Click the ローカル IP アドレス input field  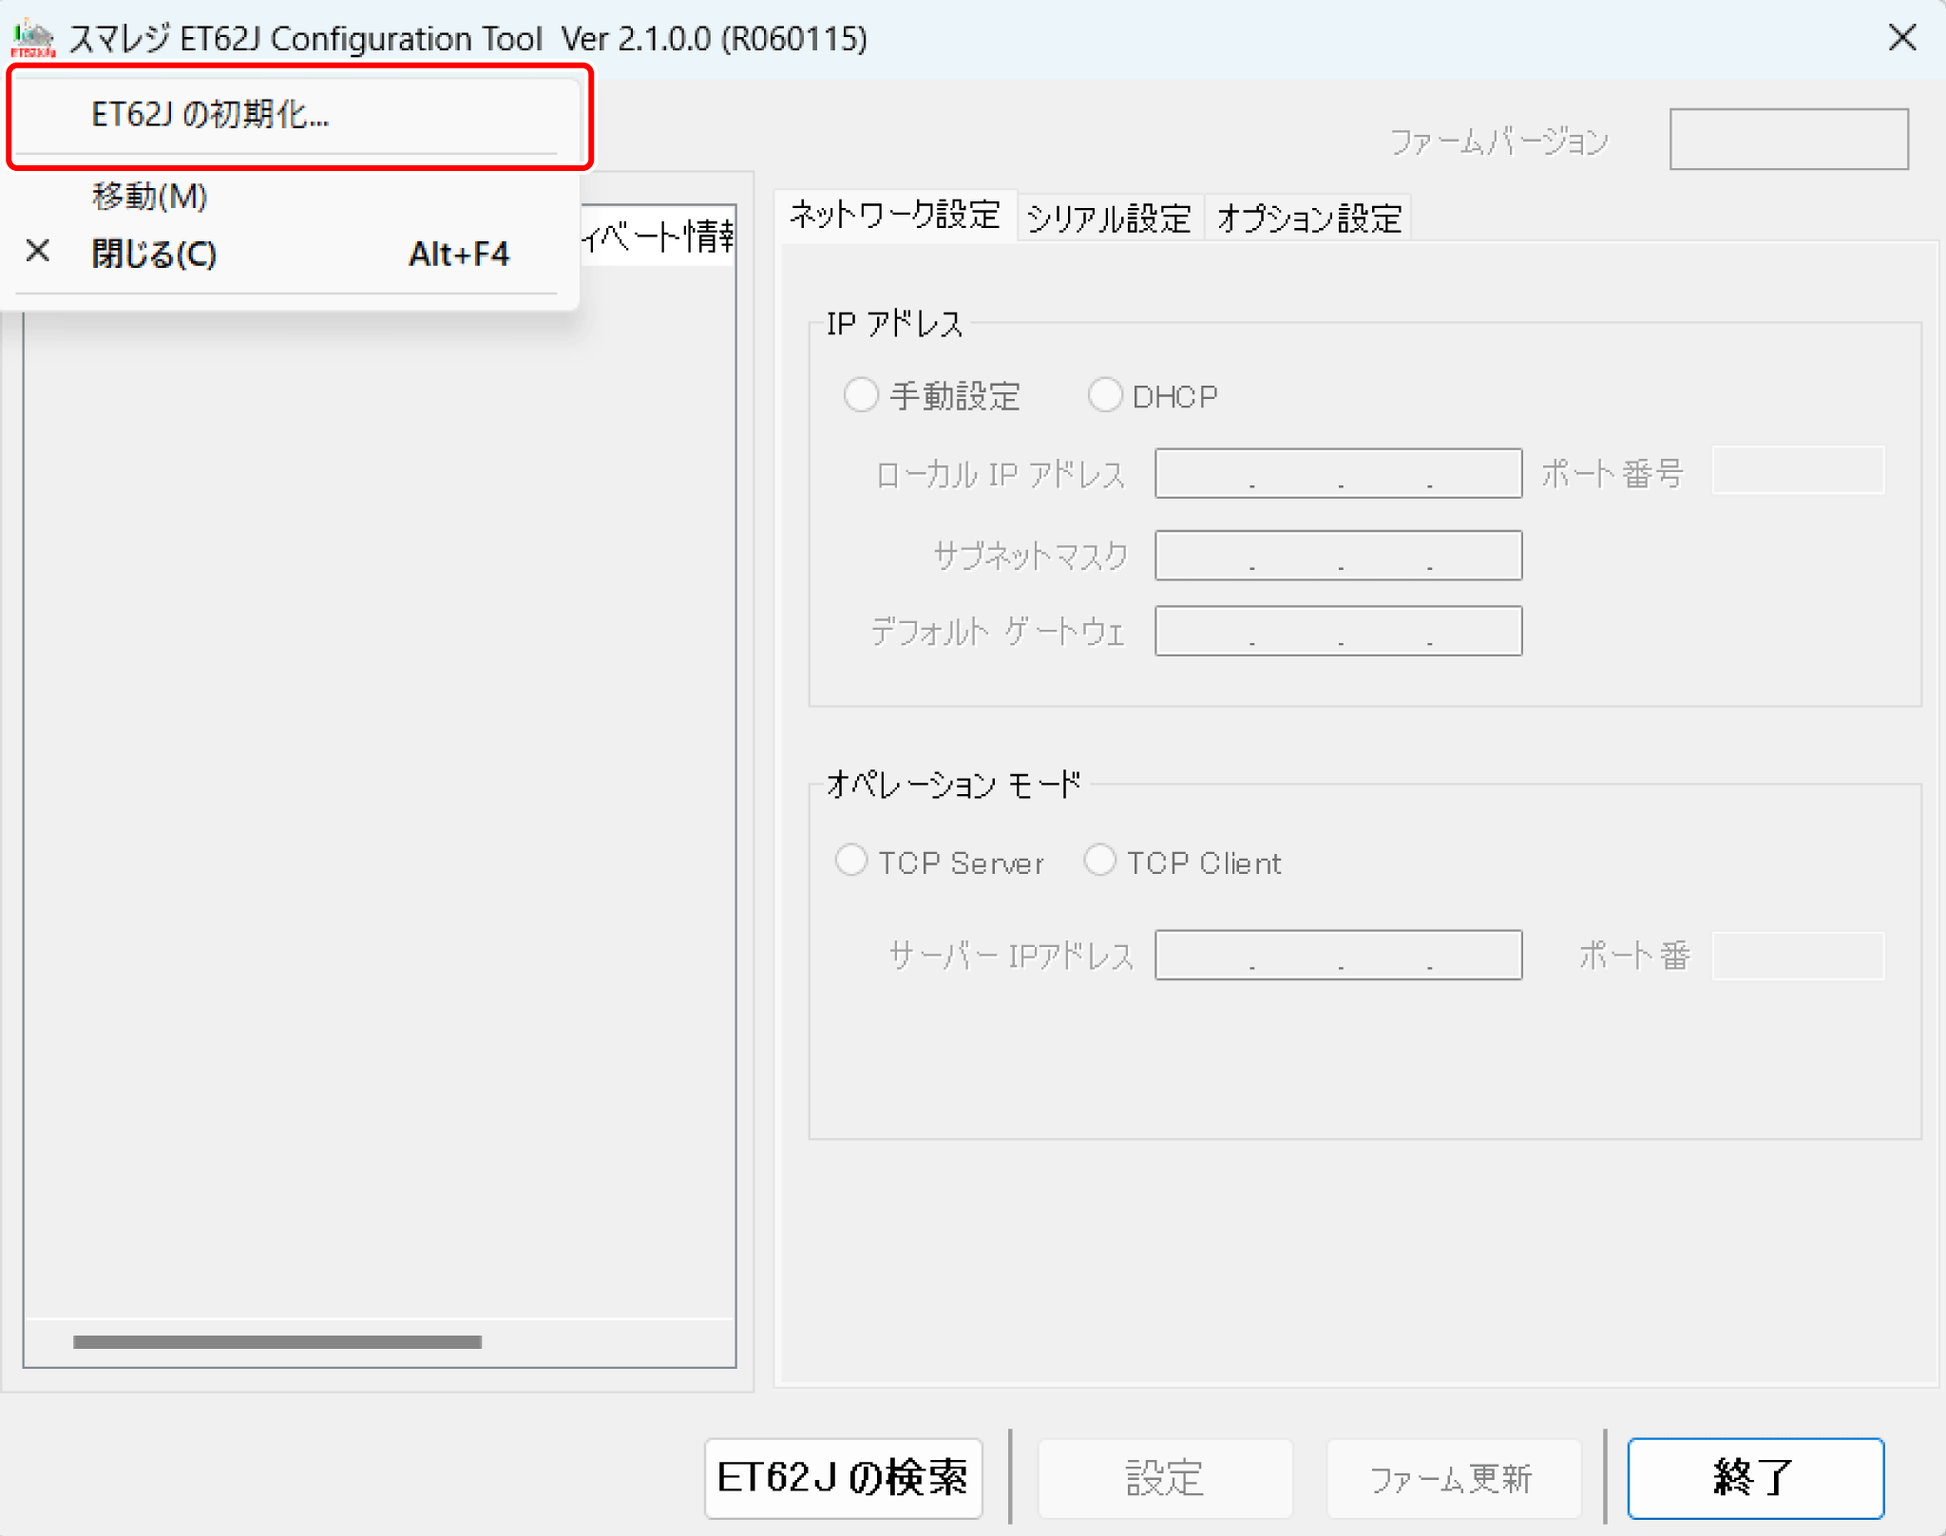[1338, 473]
